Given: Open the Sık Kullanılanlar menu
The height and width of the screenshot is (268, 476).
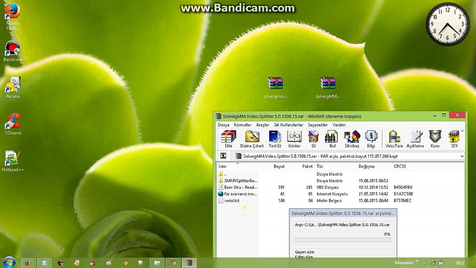Looking at the screenshot, I should 289,125.
